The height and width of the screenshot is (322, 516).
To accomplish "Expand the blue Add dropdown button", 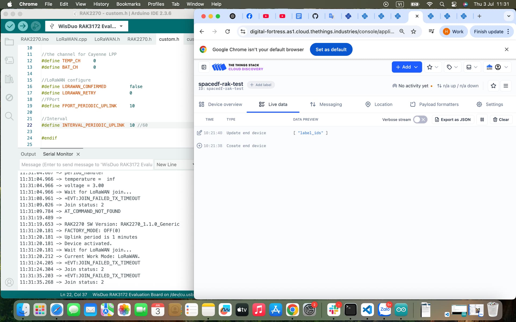I will click(x=406, y=67).
